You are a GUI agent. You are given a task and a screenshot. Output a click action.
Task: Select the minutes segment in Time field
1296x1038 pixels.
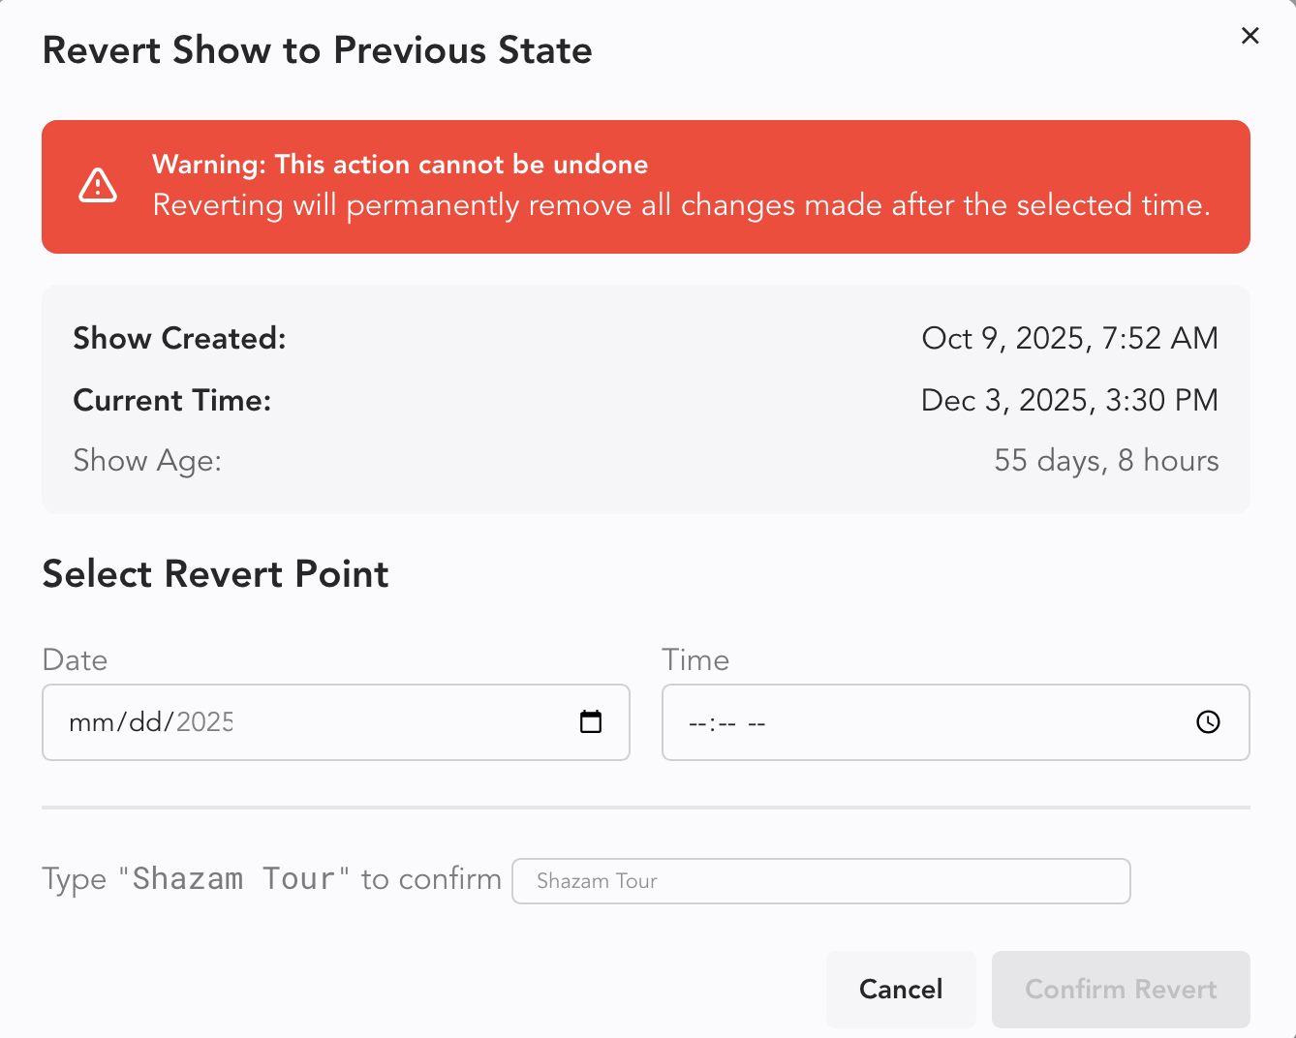click(726, 724)
